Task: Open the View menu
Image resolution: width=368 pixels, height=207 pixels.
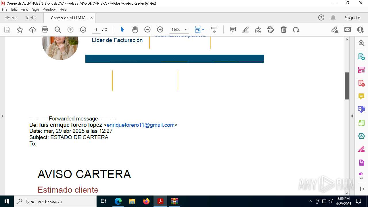Action: tap(24, 9)
